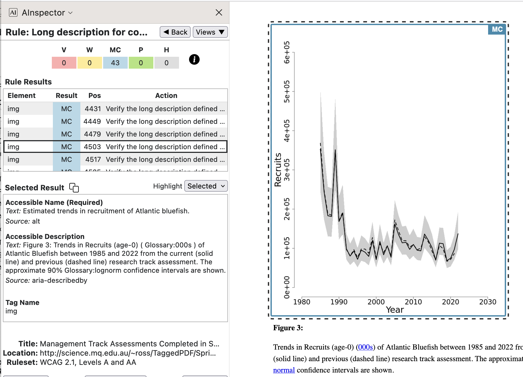Click the rule information 'i' icon
The image size is (523, 377).
tap(194, 59)
